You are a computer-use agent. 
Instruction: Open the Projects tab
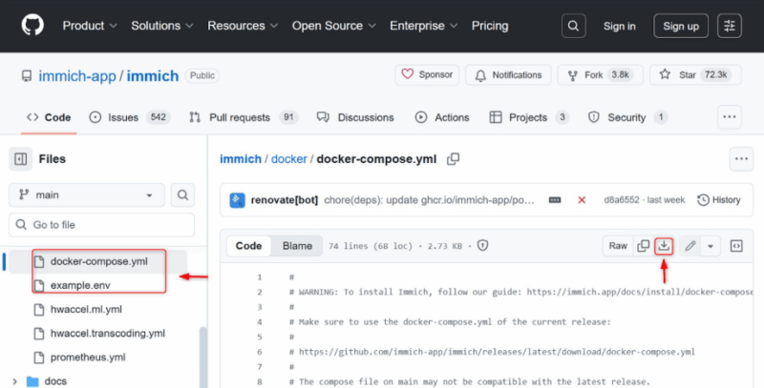pos(529,117)
